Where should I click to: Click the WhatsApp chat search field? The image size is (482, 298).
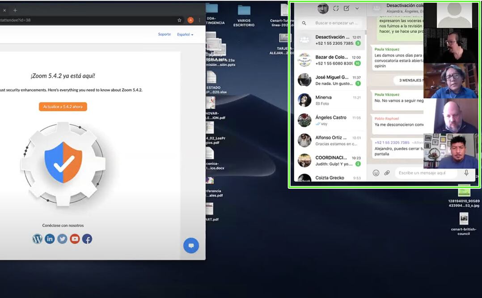point(335,23)
